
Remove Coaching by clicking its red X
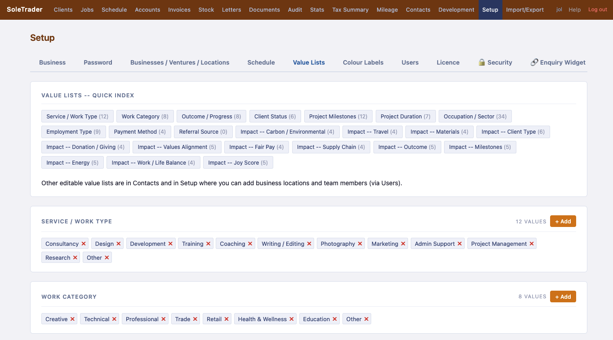tap(250, 244)
